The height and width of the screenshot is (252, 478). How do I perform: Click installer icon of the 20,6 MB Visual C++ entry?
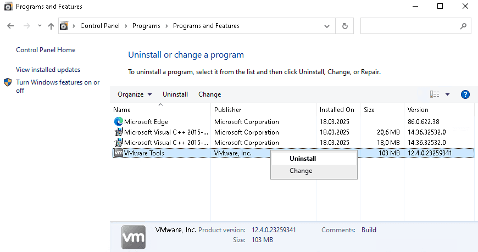click(118, 132)
